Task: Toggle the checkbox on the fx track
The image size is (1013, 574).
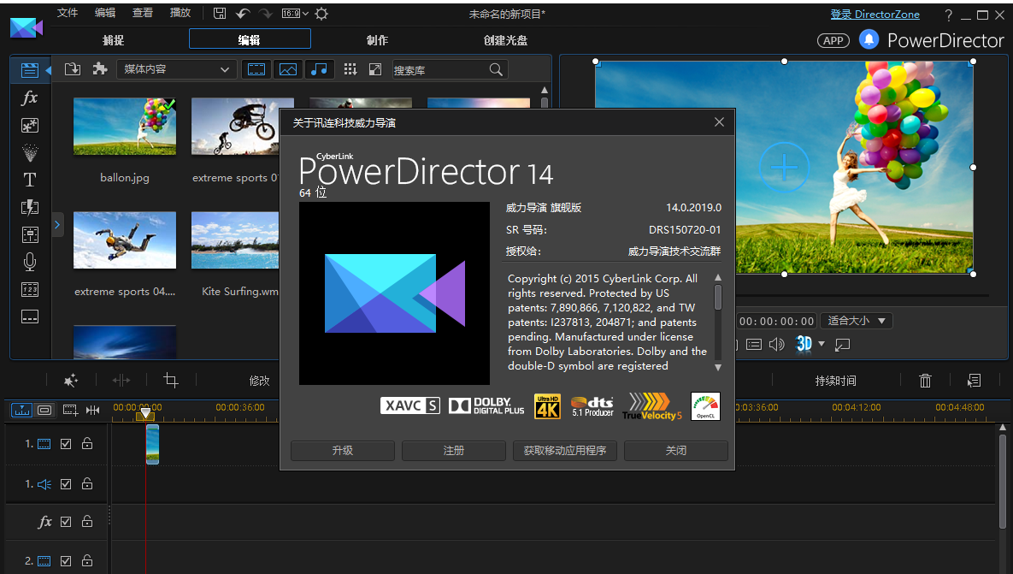Action: pyautogui.click(x=66, y=521)
